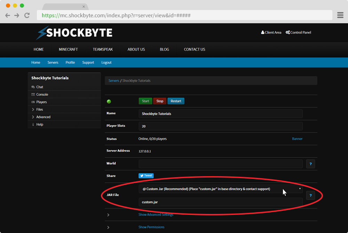Click Servers breadcrumb link
348x233 pixels.
[x=114, y=81]
